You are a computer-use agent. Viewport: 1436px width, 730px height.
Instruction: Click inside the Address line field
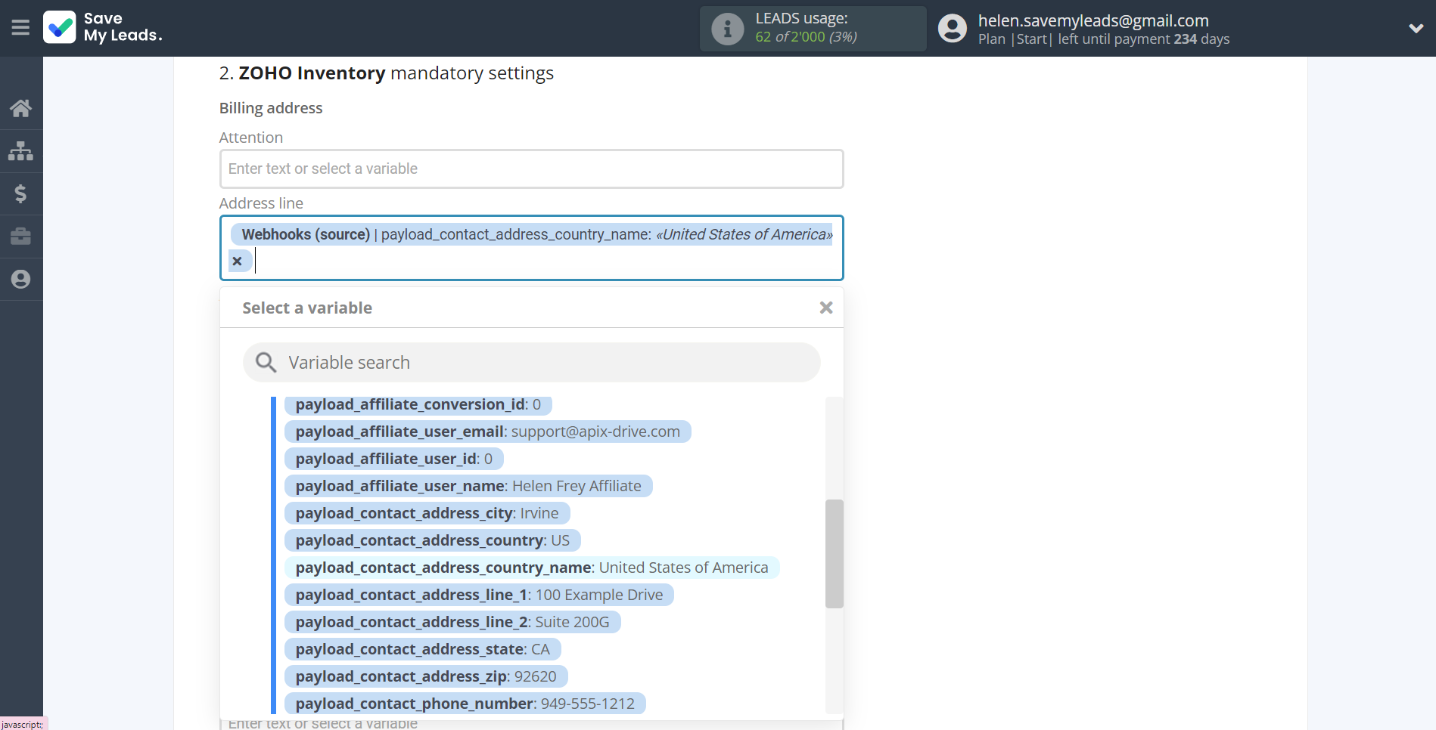(532, 248)
